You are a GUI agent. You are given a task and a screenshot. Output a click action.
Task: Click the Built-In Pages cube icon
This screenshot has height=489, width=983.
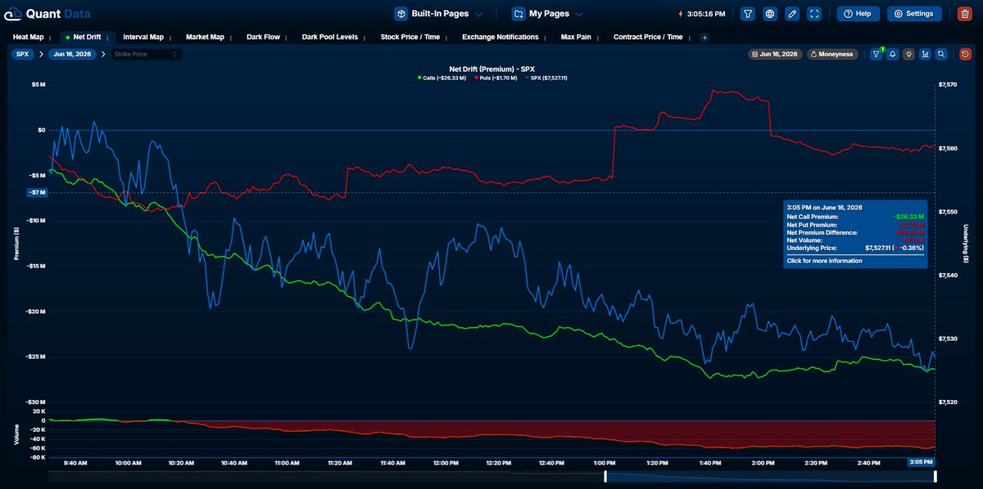click(x=401, y=14)
